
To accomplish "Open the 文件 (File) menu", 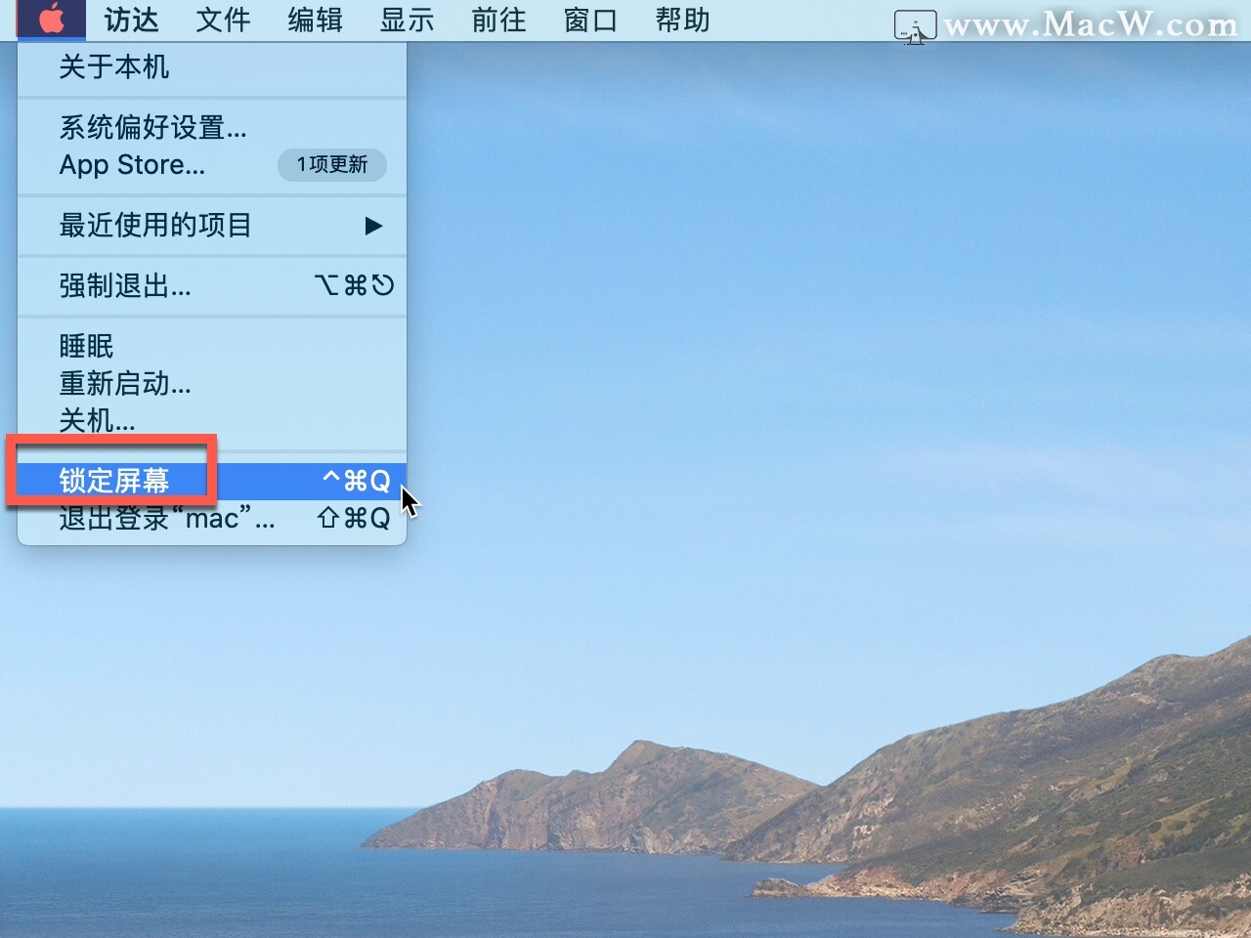I will click(x=222, y=20).
